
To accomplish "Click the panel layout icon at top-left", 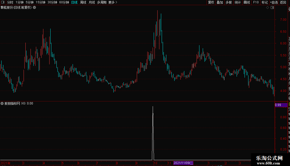I will coord(3,2).
